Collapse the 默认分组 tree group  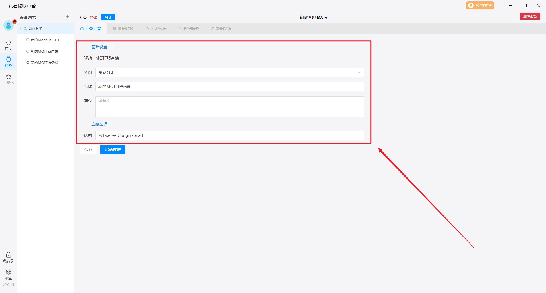(21, 29)
